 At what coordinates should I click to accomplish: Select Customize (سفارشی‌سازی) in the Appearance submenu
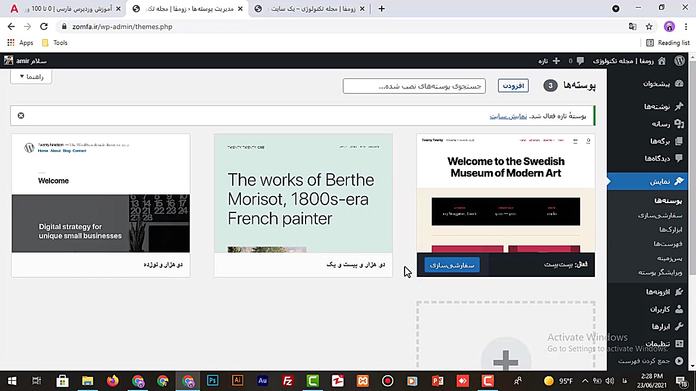[x=660, y=215]
